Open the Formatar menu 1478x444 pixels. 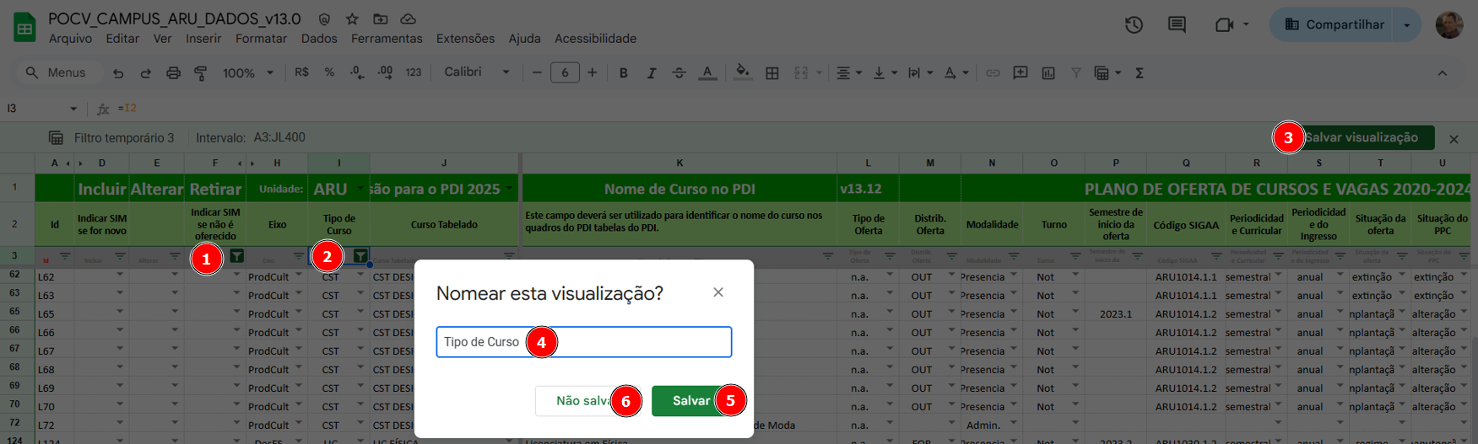tap(261, 39)
